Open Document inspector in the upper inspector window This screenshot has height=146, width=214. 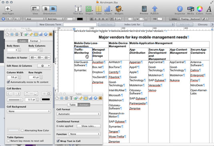(7, 34)
